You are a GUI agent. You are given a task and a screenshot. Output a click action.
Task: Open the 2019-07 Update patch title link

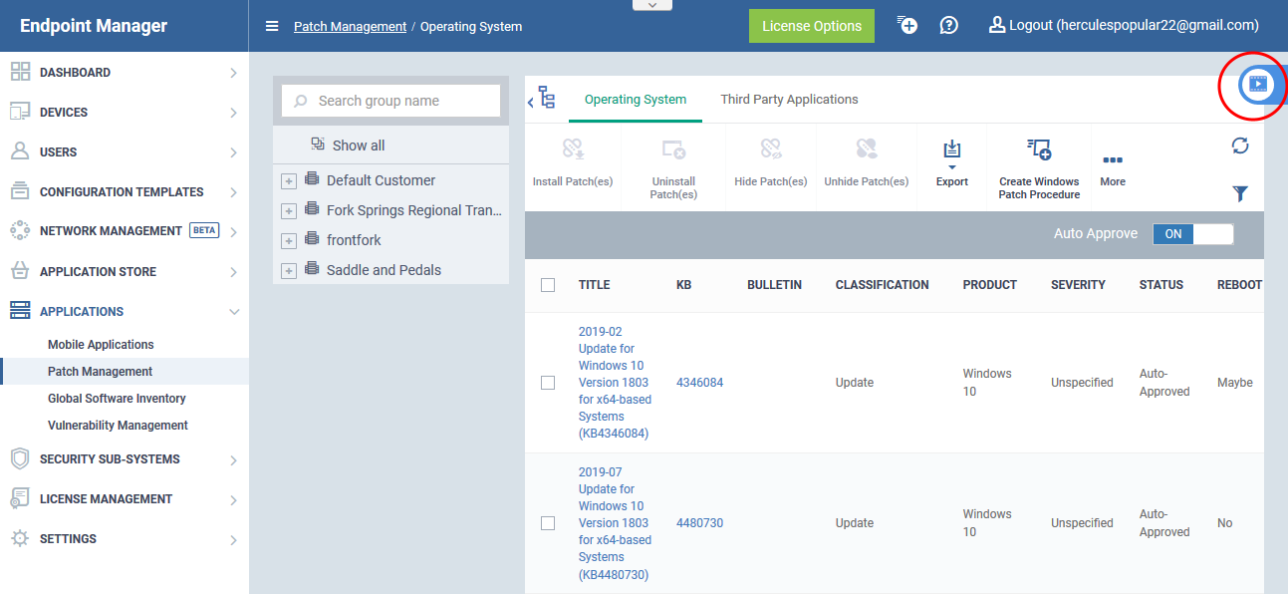click(x=615, y=523)
